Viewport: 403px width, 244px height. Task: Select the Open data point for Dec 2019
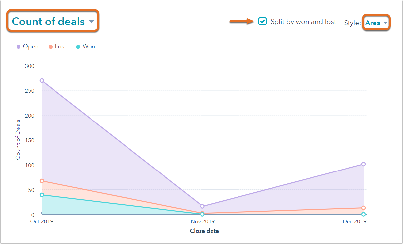click(x=363, y=164)
